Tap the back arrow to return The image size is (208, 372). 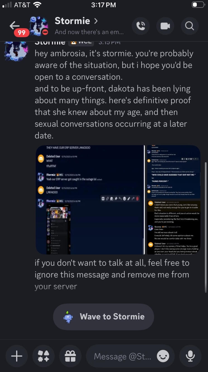pos(15,26)
